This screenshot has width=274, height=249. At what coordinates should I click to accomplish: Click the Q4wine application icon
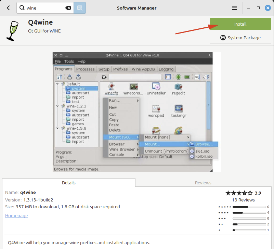(x=12, y=30)
